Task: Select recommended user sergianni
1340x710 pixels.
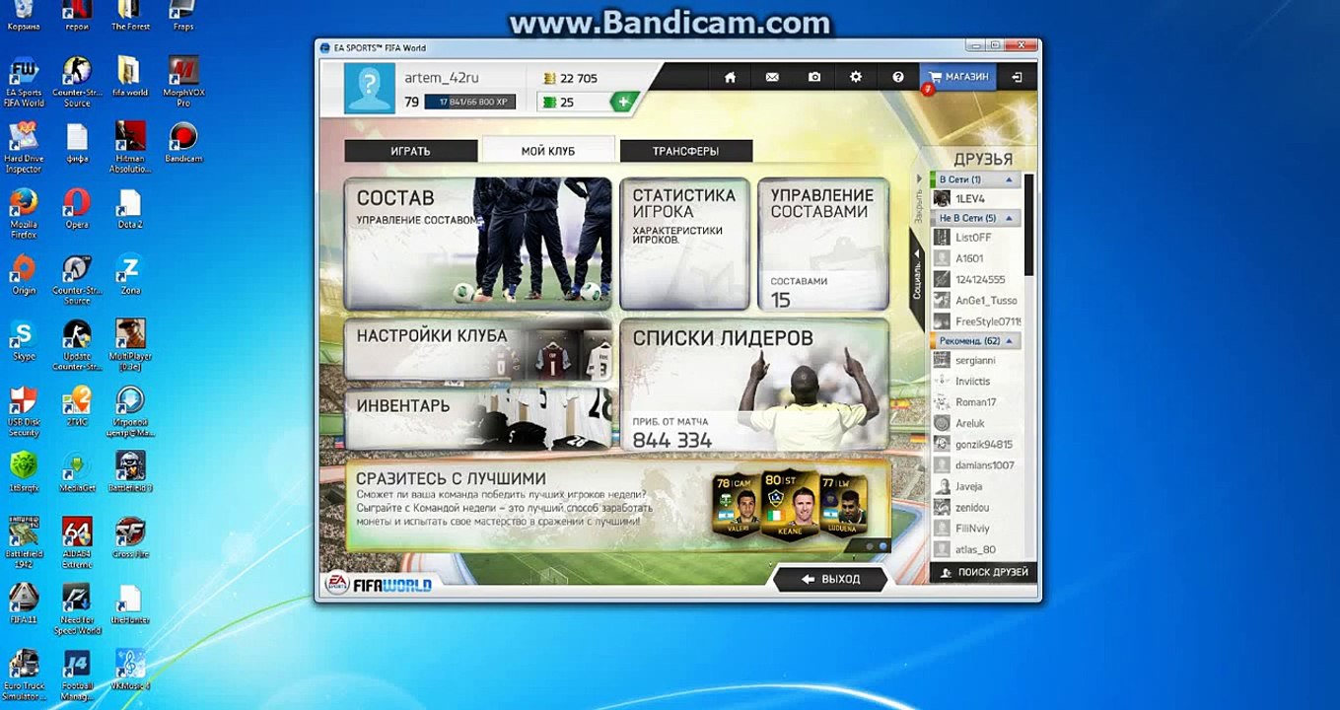Action: 976,361
